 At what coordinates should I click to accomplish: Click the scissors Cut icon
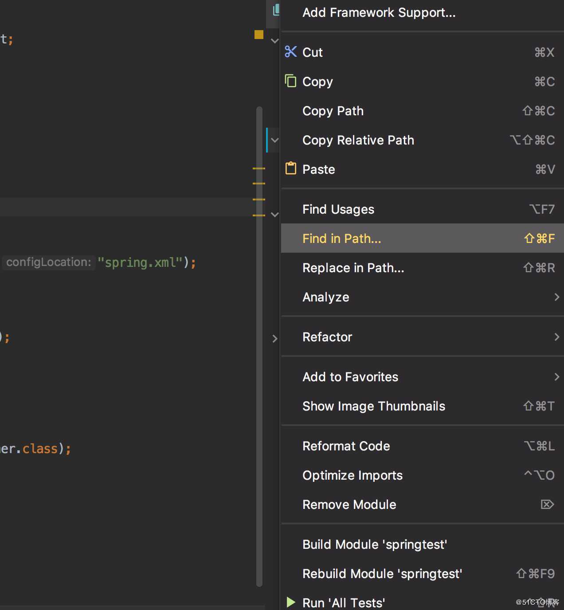pos(290,52)
